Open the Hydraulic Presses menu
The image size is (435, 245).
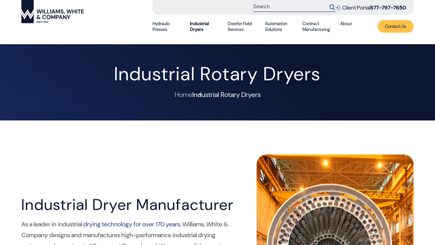(x=161, y=26)
